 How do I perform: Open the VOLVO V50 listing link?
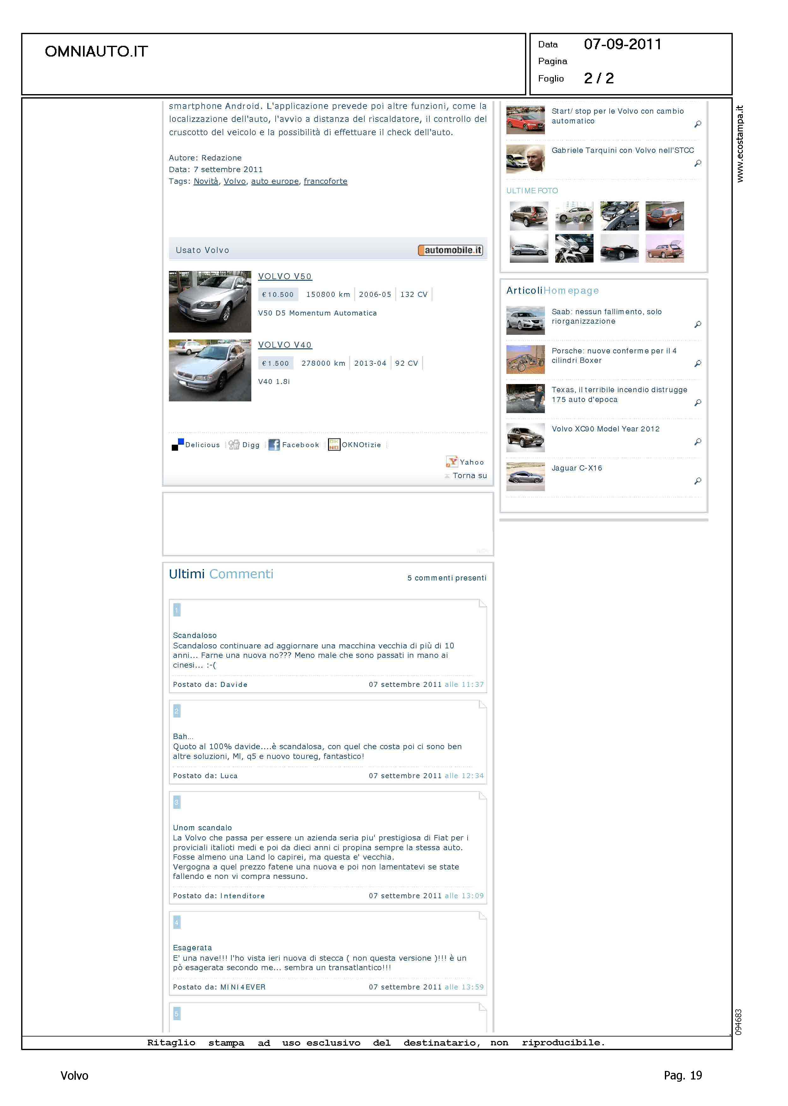point(285,277)
